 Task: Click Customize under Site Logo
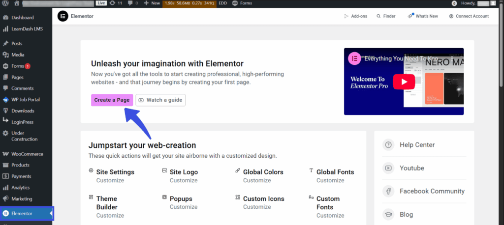click(184, 180)
